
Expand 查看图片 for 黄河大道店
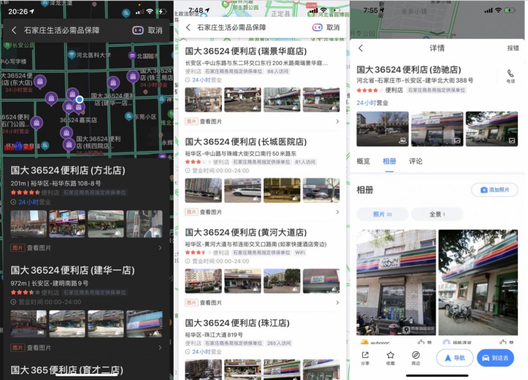pyautogui.click(x=262, y=303)
